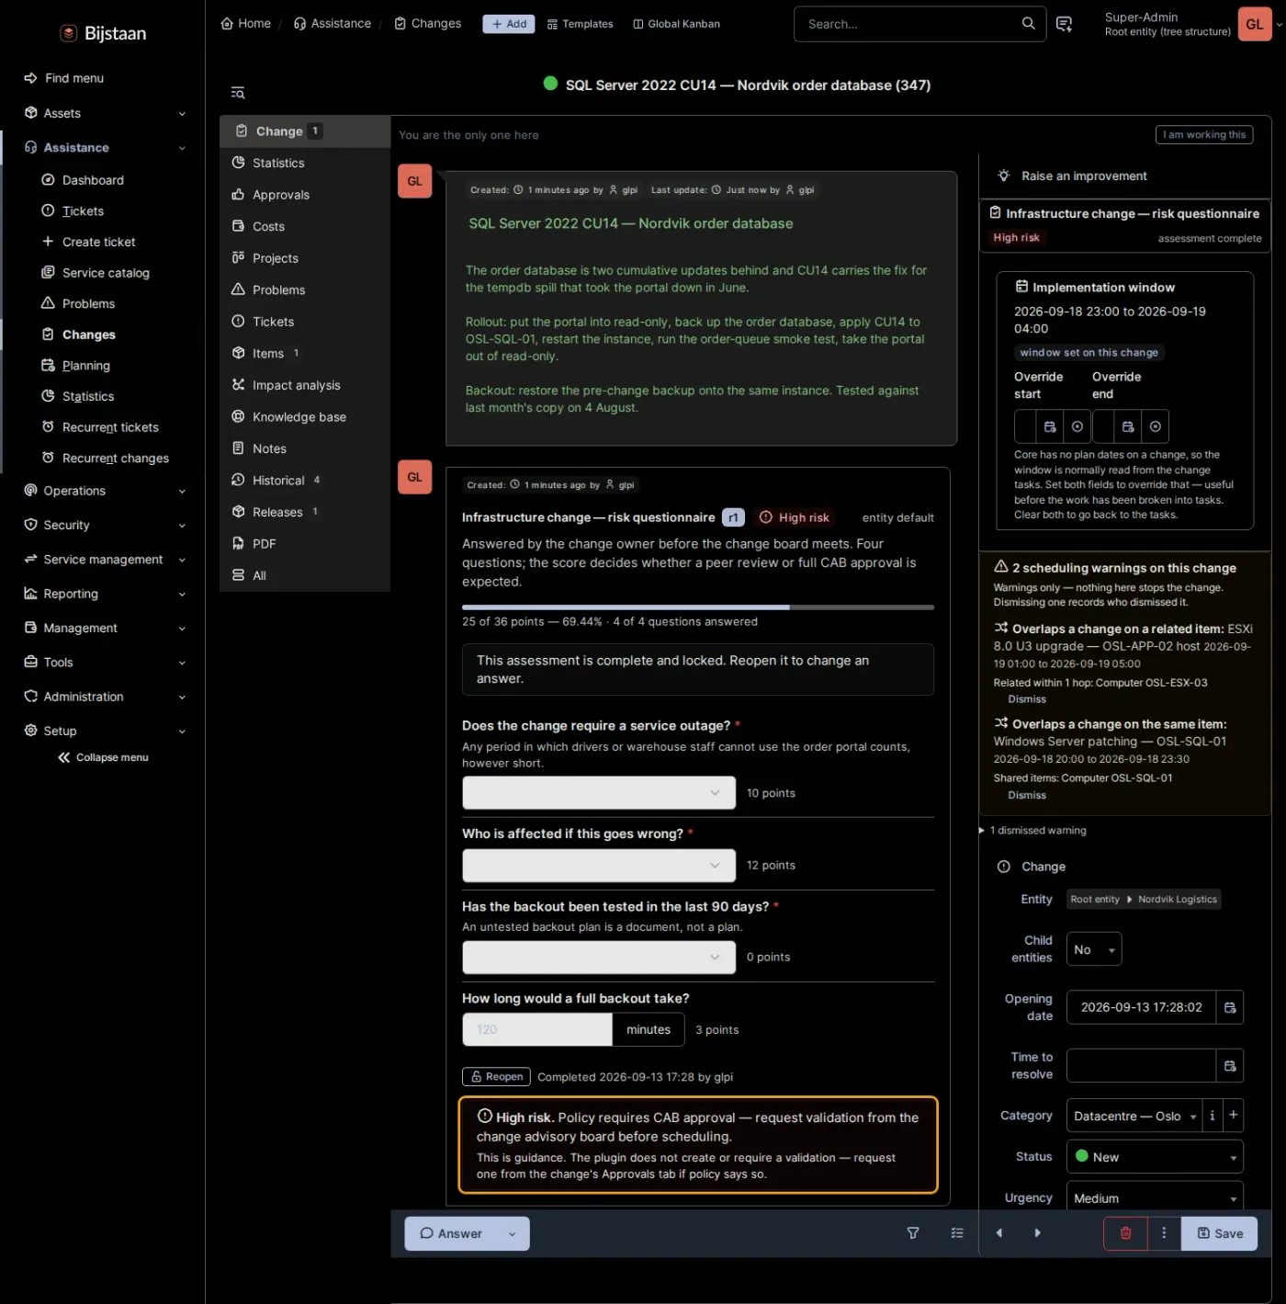
Task: Open the timeline checklist view icon
Action: tap(957, 1233)
